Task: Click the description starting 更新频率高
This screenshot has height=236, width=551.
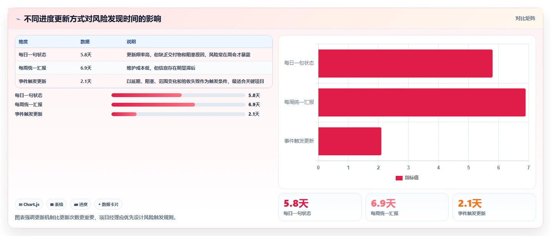Action: click(188, 55)
